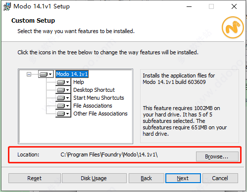Screen dimensions: 247x192
Task: Select Start Menu Shortcuts feature
Action: click(99, 98)
